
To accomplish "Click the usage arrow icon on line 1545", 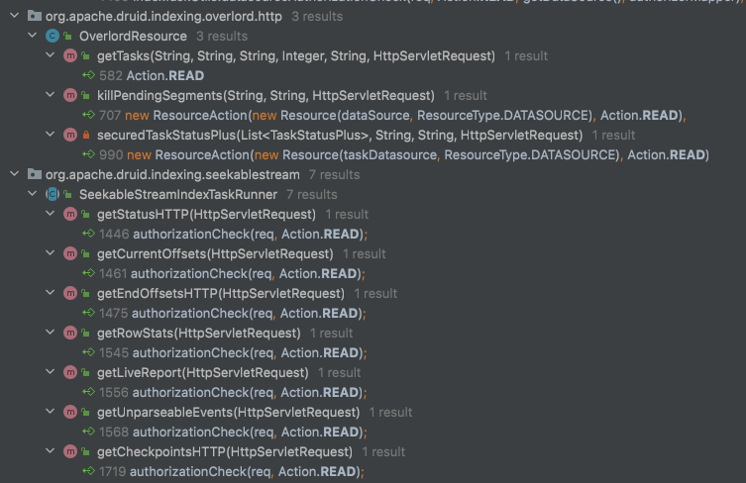I will [88, 352].
